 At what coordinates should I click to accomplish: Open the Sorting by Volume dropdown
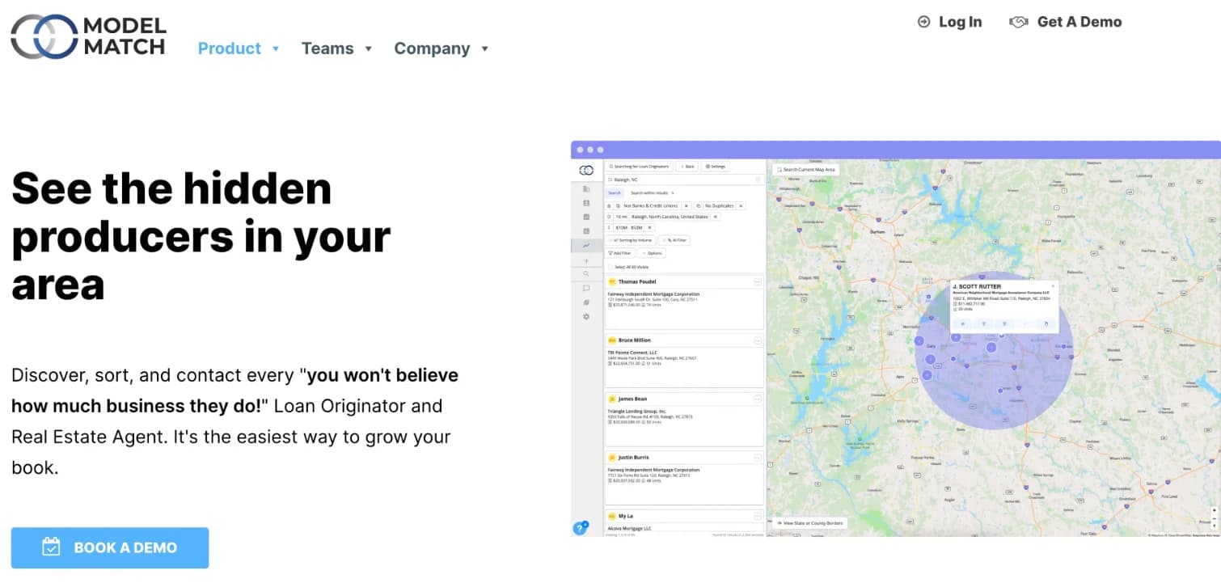click(x=632, y=240)
